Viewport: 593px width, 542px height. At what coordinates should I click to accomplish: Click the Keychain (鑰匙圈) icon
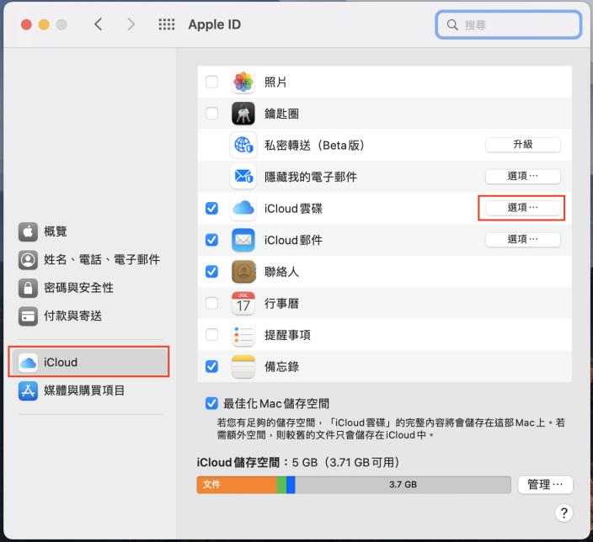pos(243,114)
